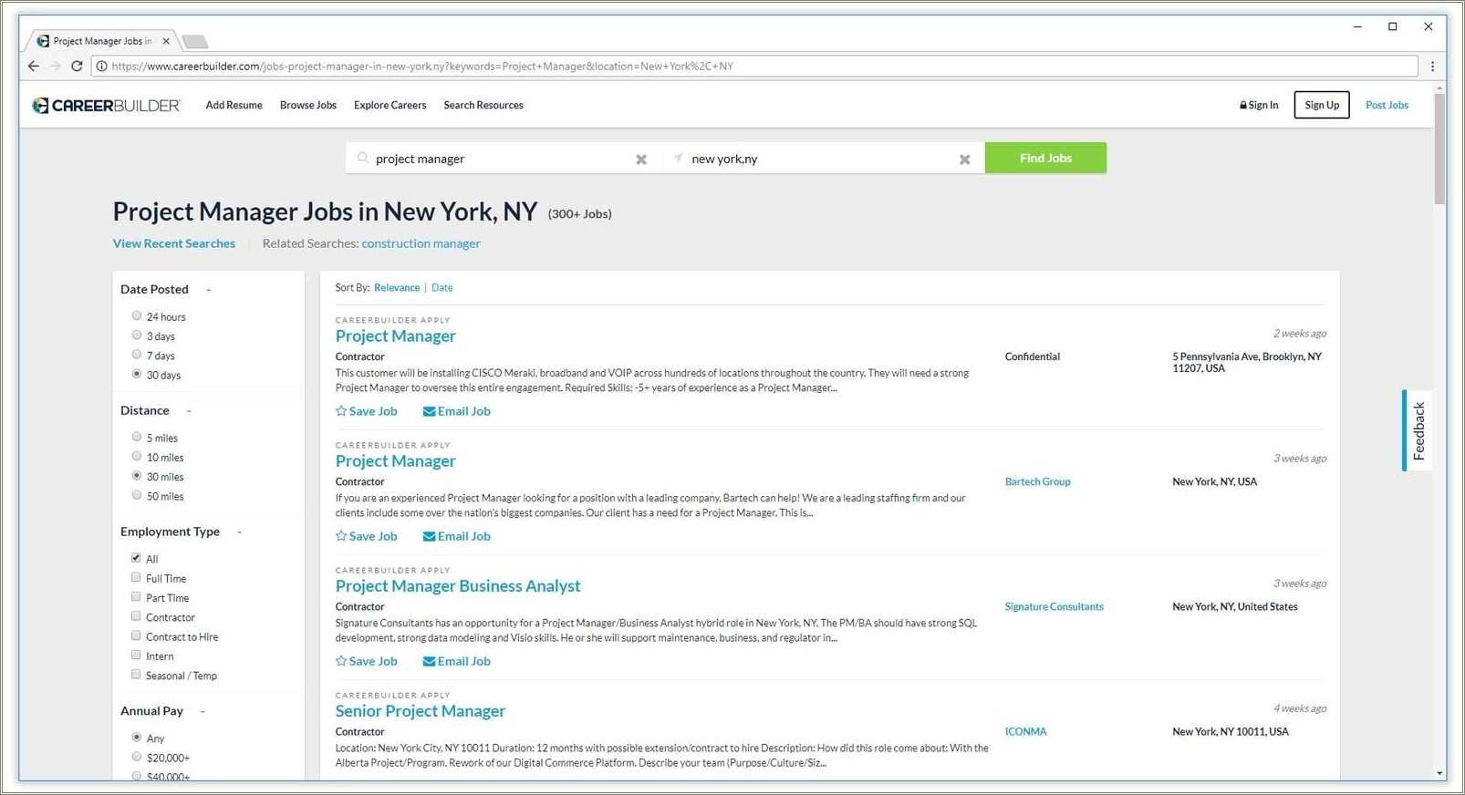Viewport: 1465px width, 795px height.
Task: Check the Intern employment type
Action: [x=136, y=655]
